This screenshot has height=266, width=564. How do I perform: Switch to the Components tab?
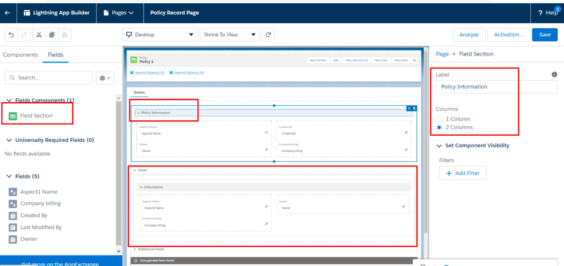(20, 54)
